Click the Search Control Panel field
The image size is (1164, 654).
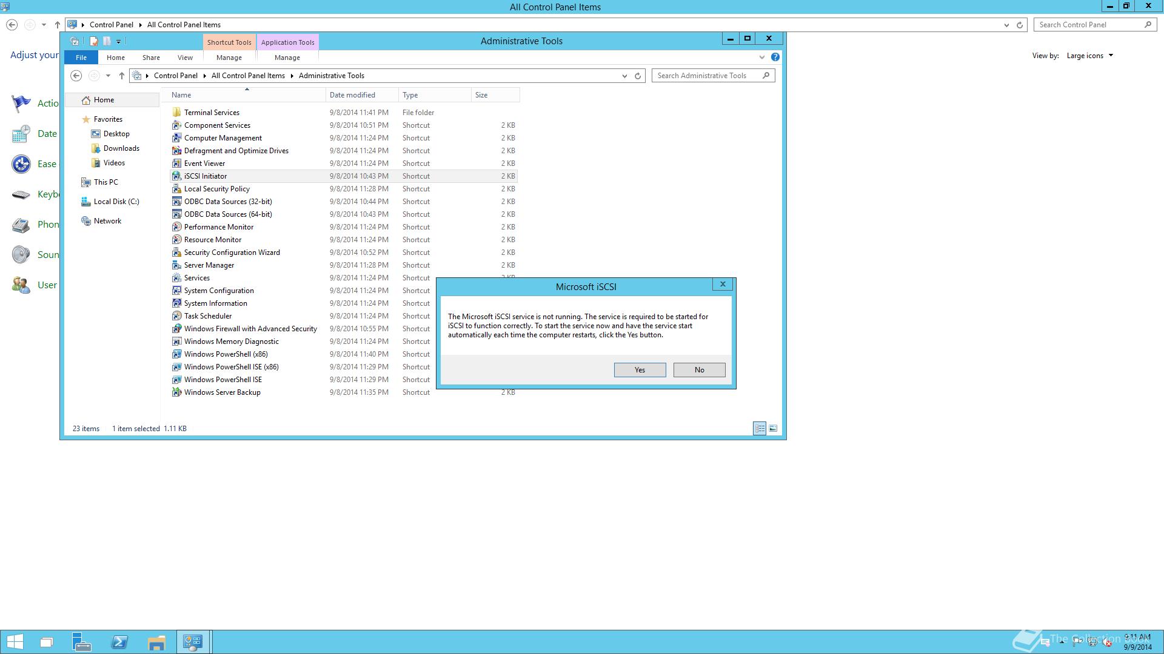click(x=1095, y=25)
